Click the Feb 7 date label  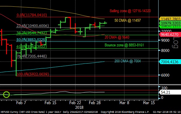pyautogui.click(x=21, y=103)
